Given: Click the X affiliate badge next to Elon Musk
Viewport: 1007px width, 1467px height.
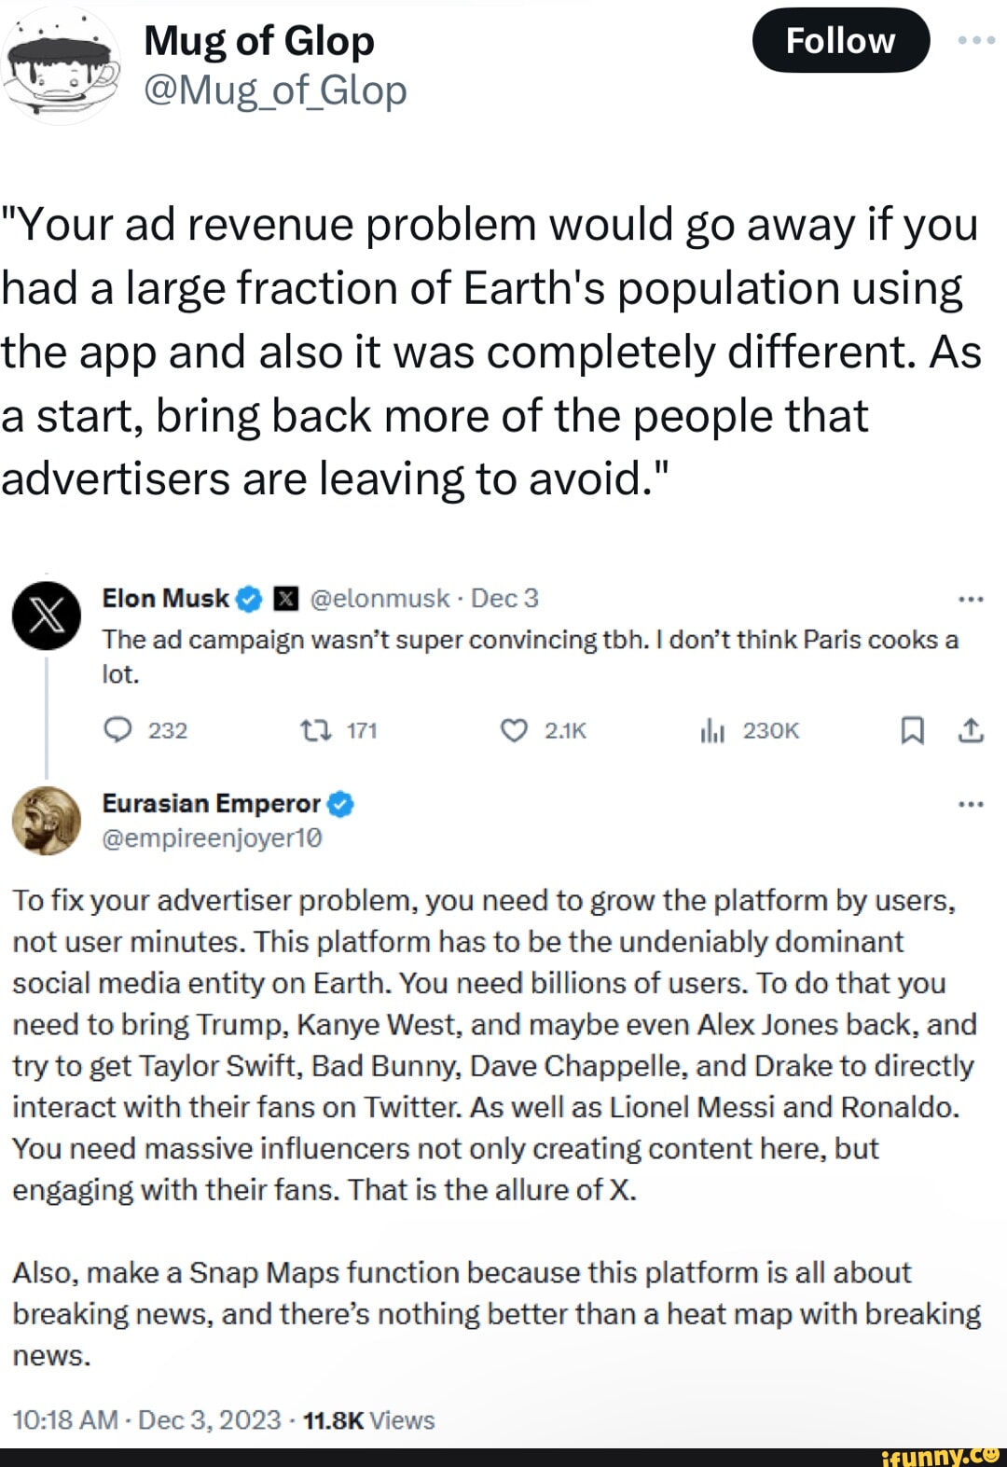Looking at the screenshot, I should (x=284, y=598).
